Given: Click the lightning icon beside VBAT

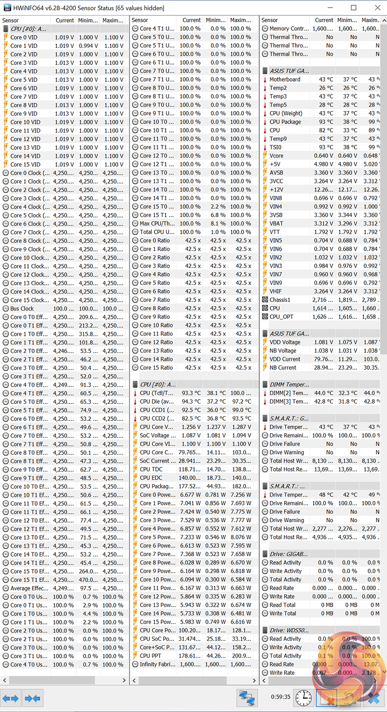Looking at the screenshot, I should 265,223.
